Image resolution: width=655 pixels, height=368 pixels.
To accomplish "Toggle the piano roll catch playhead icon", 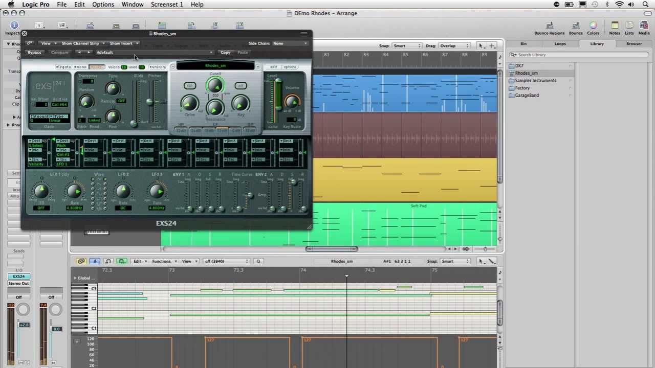I will coord(95,261).
